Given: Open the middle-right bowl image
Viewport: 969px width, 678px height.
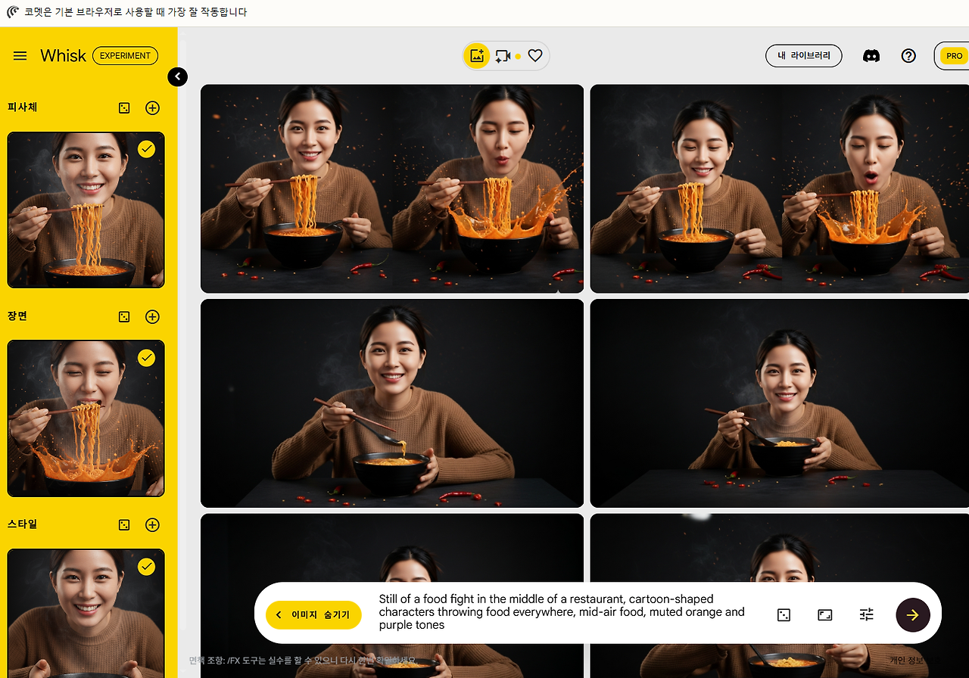Looking at the screenshot, I should click(x=780, y=403).
